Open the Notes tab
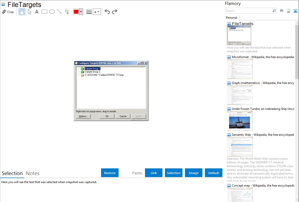 [x=33, y=173]
